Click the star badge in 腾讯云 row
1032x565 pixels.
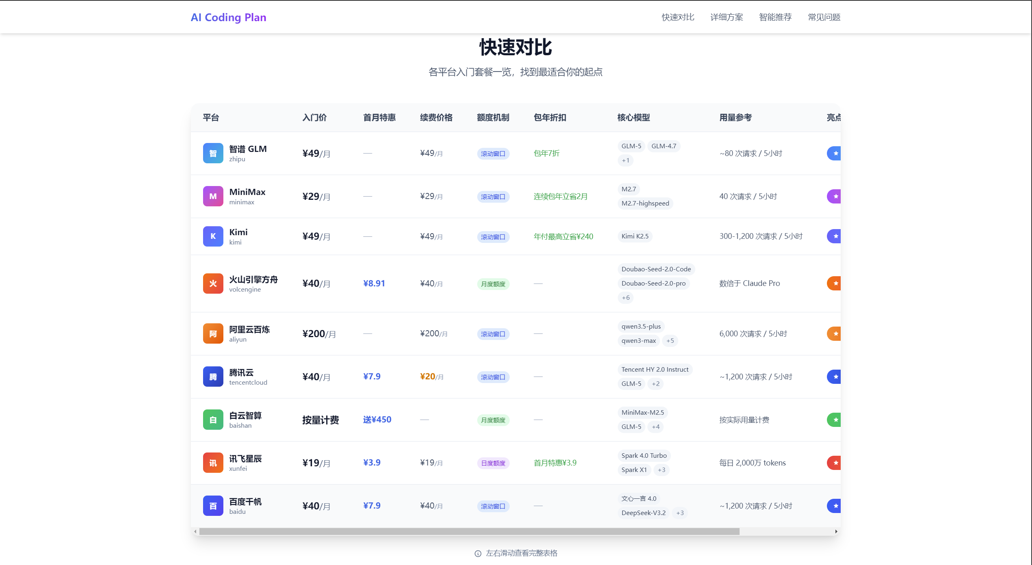(834, 377)
